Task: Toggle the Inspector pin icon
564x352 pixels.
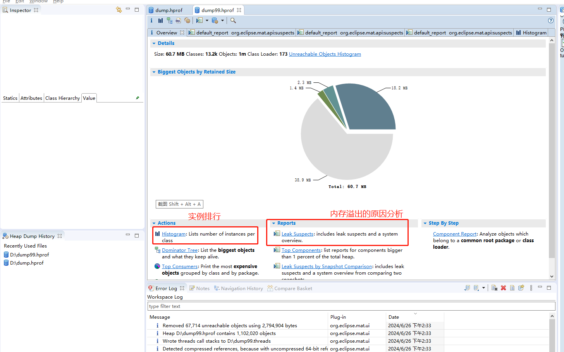Action: point(138,98)
